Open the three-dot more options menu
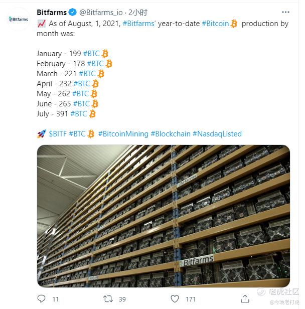Image resolution: width=305 pixels, height=309 pixels. pos(285,12)
